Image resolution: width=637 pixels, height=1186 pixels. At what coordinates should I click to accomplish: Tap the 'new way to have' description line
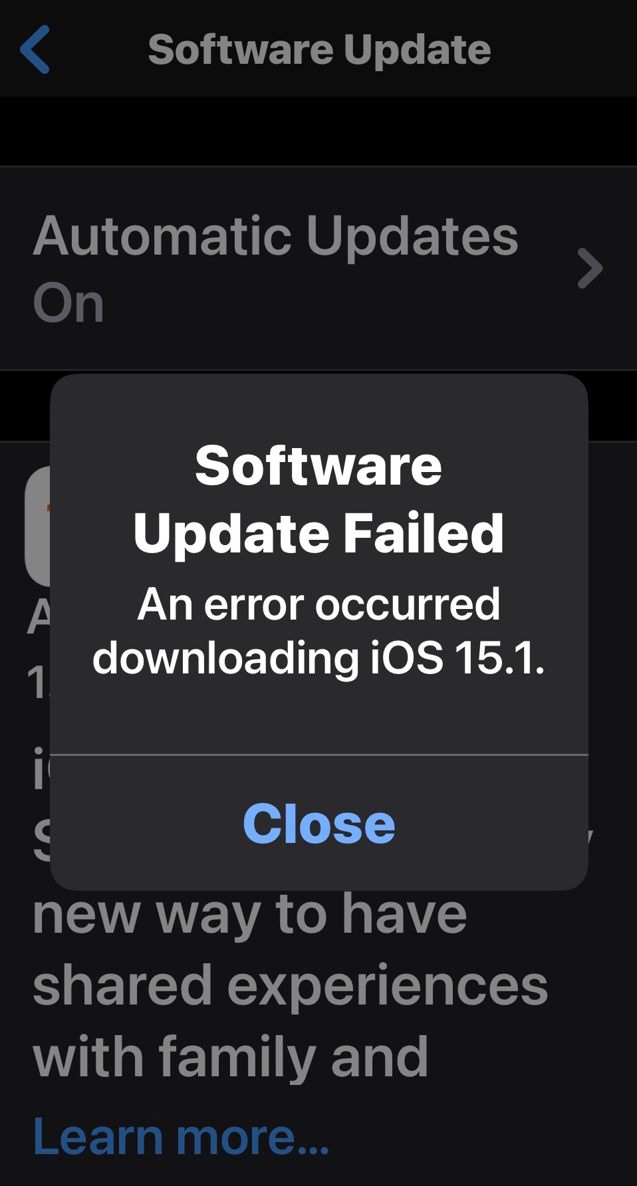[x=250, y=915]
